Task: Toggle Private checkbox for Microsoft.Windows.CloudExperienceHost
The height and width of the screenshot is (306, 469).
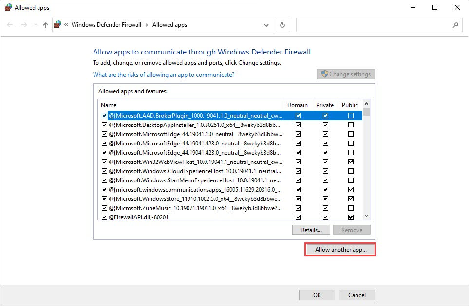Action: 325,171
